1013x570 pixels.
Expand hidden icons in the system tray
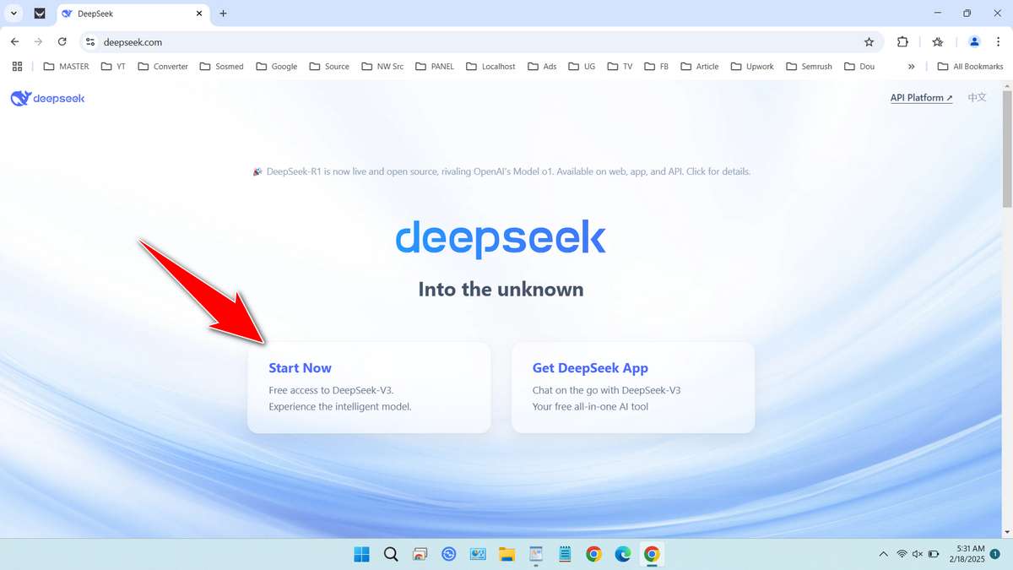pos(883,554)
